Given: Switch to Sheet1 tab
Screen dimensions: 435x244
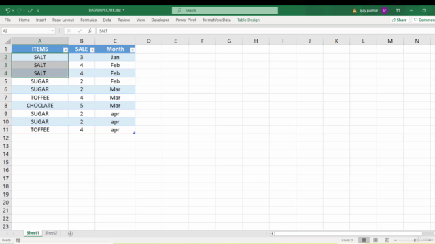Looking at the screenshot, I should [33, 233].
